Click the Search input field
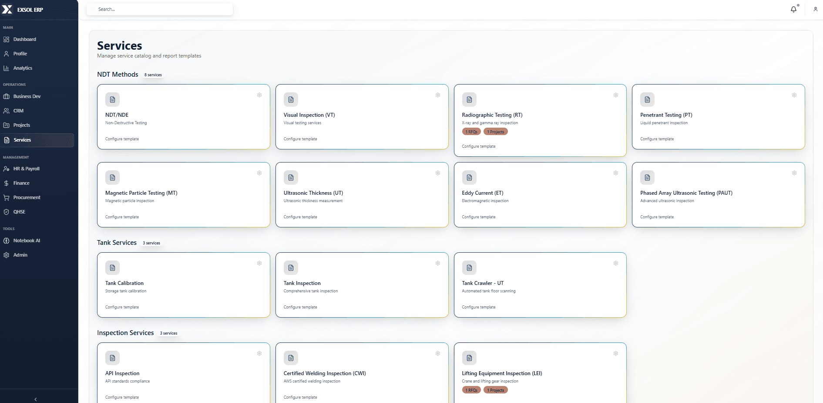 point(160,9)
